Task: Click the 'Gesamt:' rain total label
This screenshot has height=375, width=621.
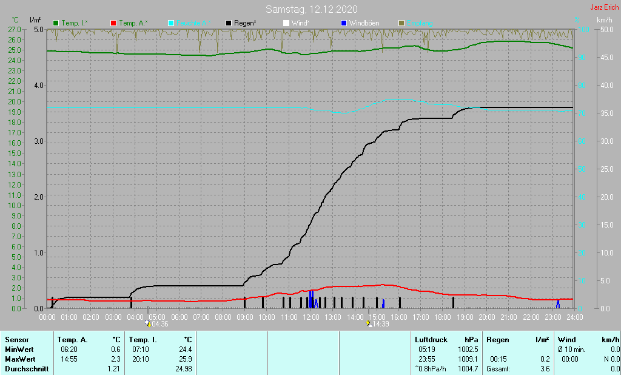Action: pyautogui.click(x=498, y=369)
